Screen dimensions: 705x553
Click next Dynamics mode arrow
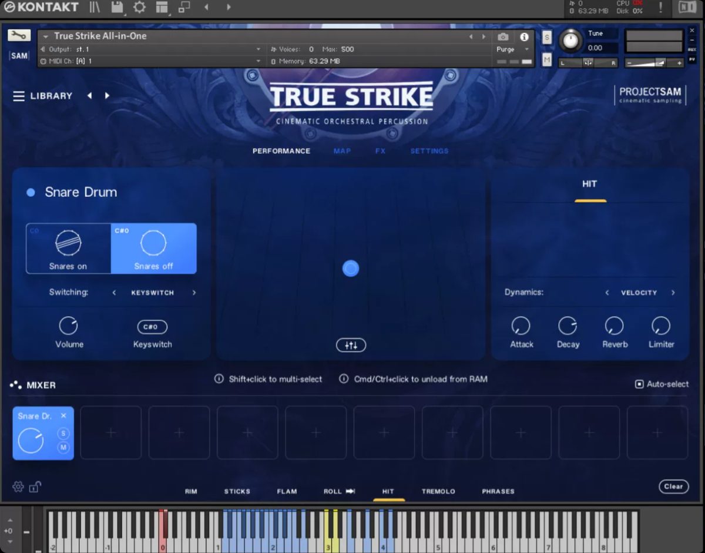coord(673,293)
